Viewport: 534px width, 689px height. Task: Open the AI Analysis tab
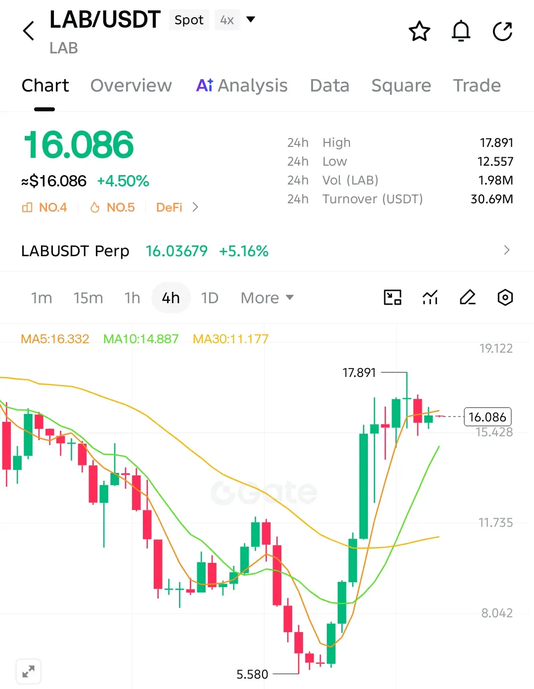pyautogui.click(x=242, y=86)
